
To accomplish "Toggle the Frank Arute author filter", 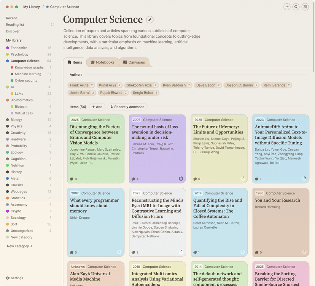I will click(81, 85).
